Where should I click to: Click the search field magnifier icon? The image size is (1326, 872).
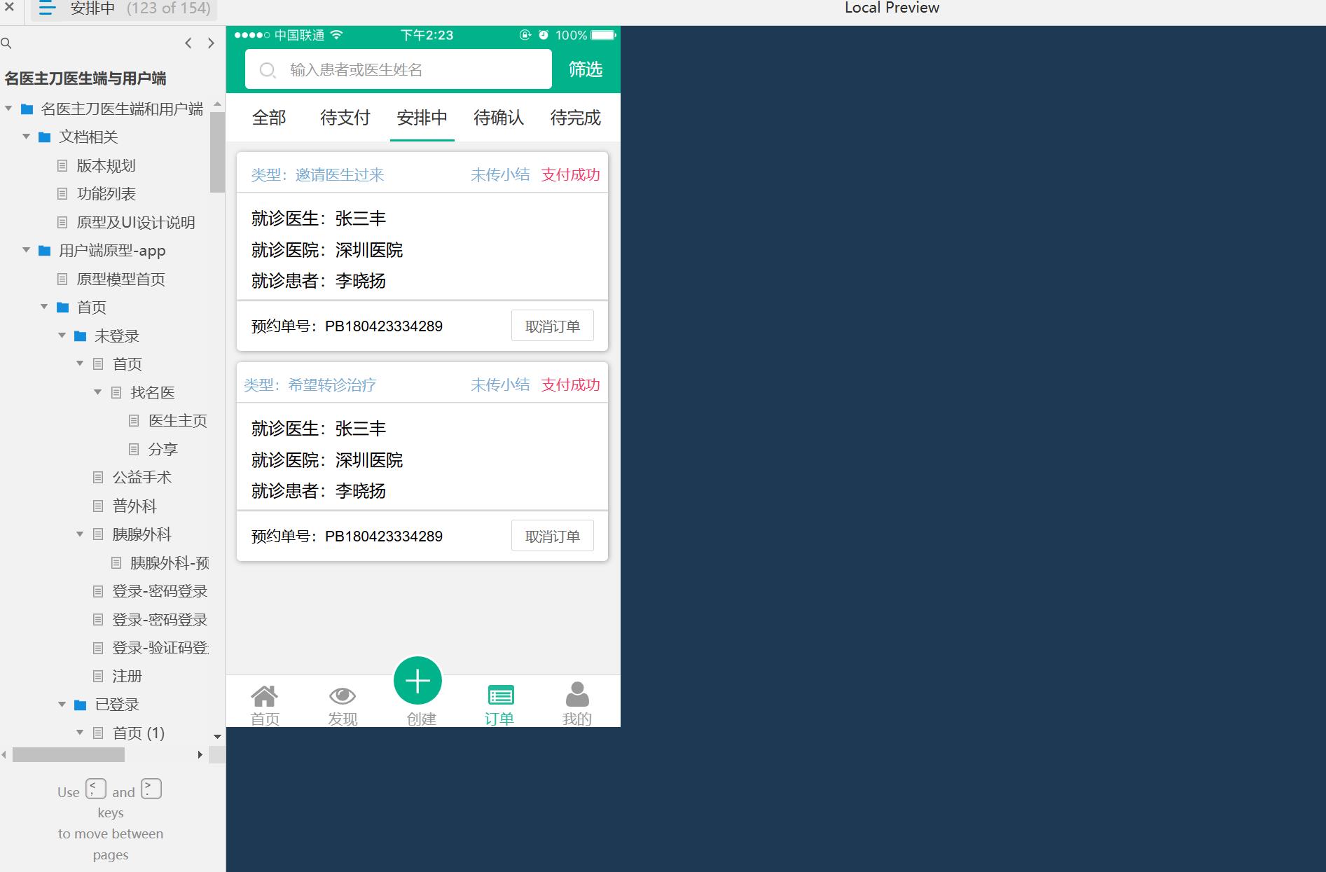click(x=268, y=70)
